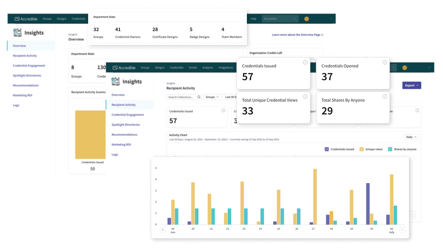Click the search magnifier in Search Collections

click(199, 97)
